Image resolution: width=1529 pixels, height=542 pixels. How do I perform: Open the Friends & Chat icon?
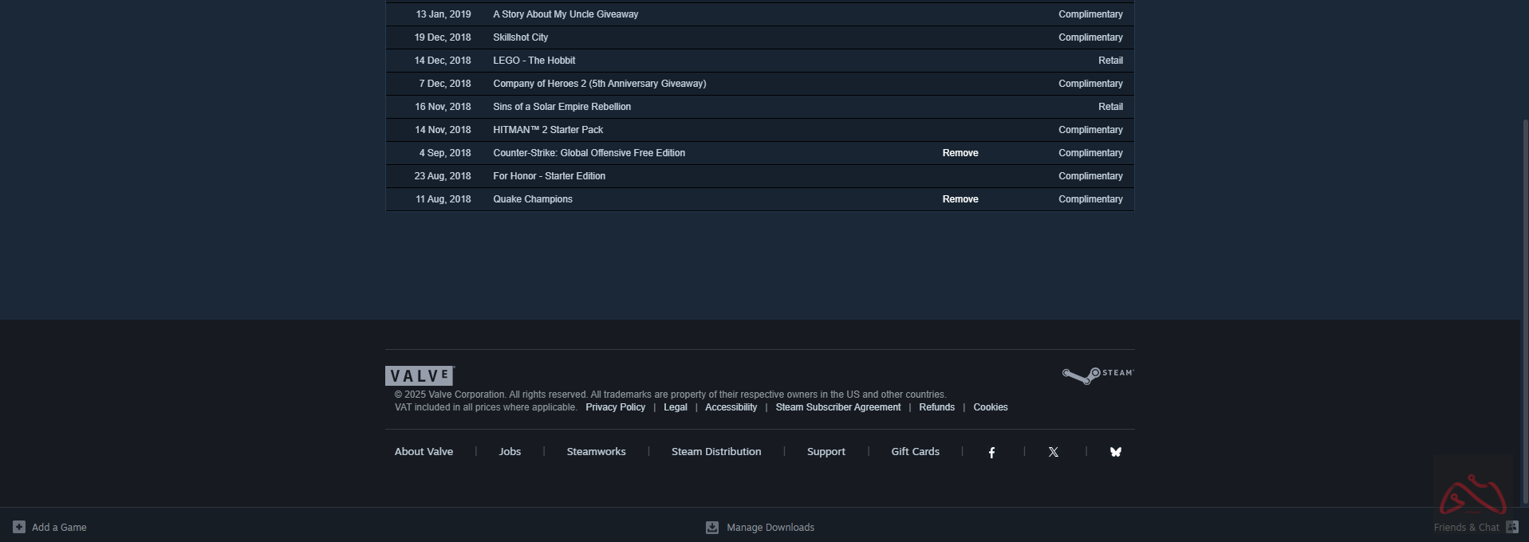coord(1511,527)
